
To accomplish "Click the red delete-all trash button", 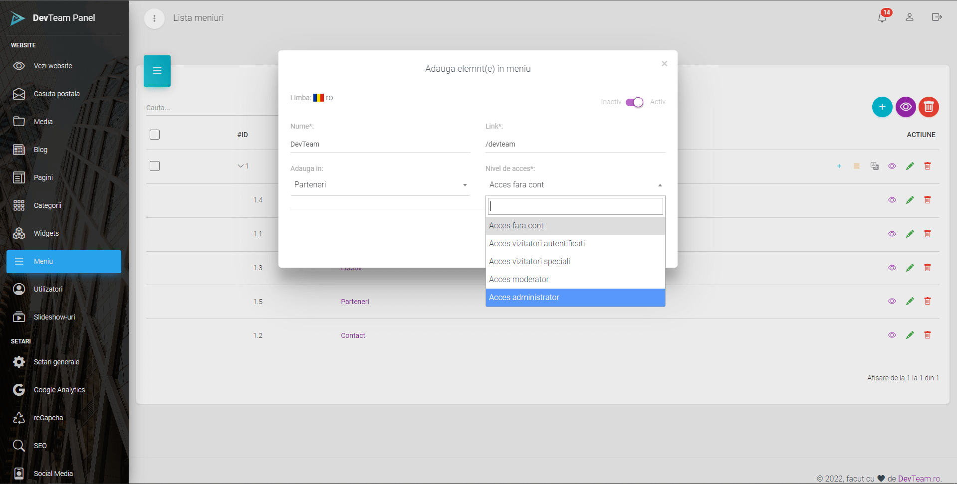I will pyautogui.click(x=928, y=107).
